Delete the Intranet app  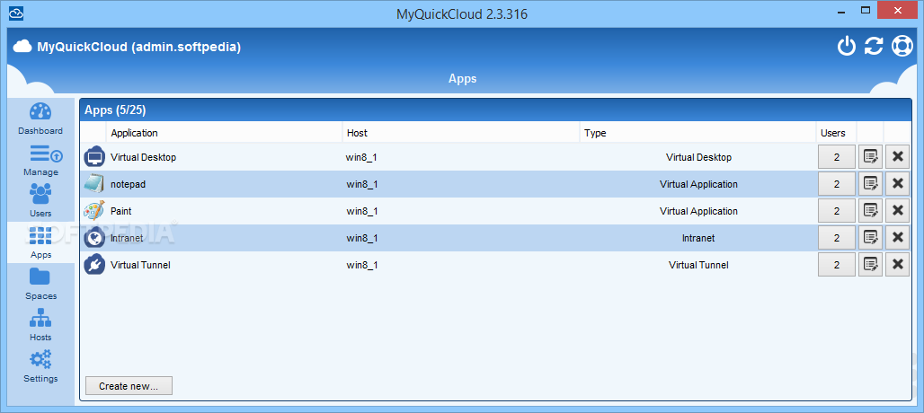pyautogui.click(x=897, y=238)
